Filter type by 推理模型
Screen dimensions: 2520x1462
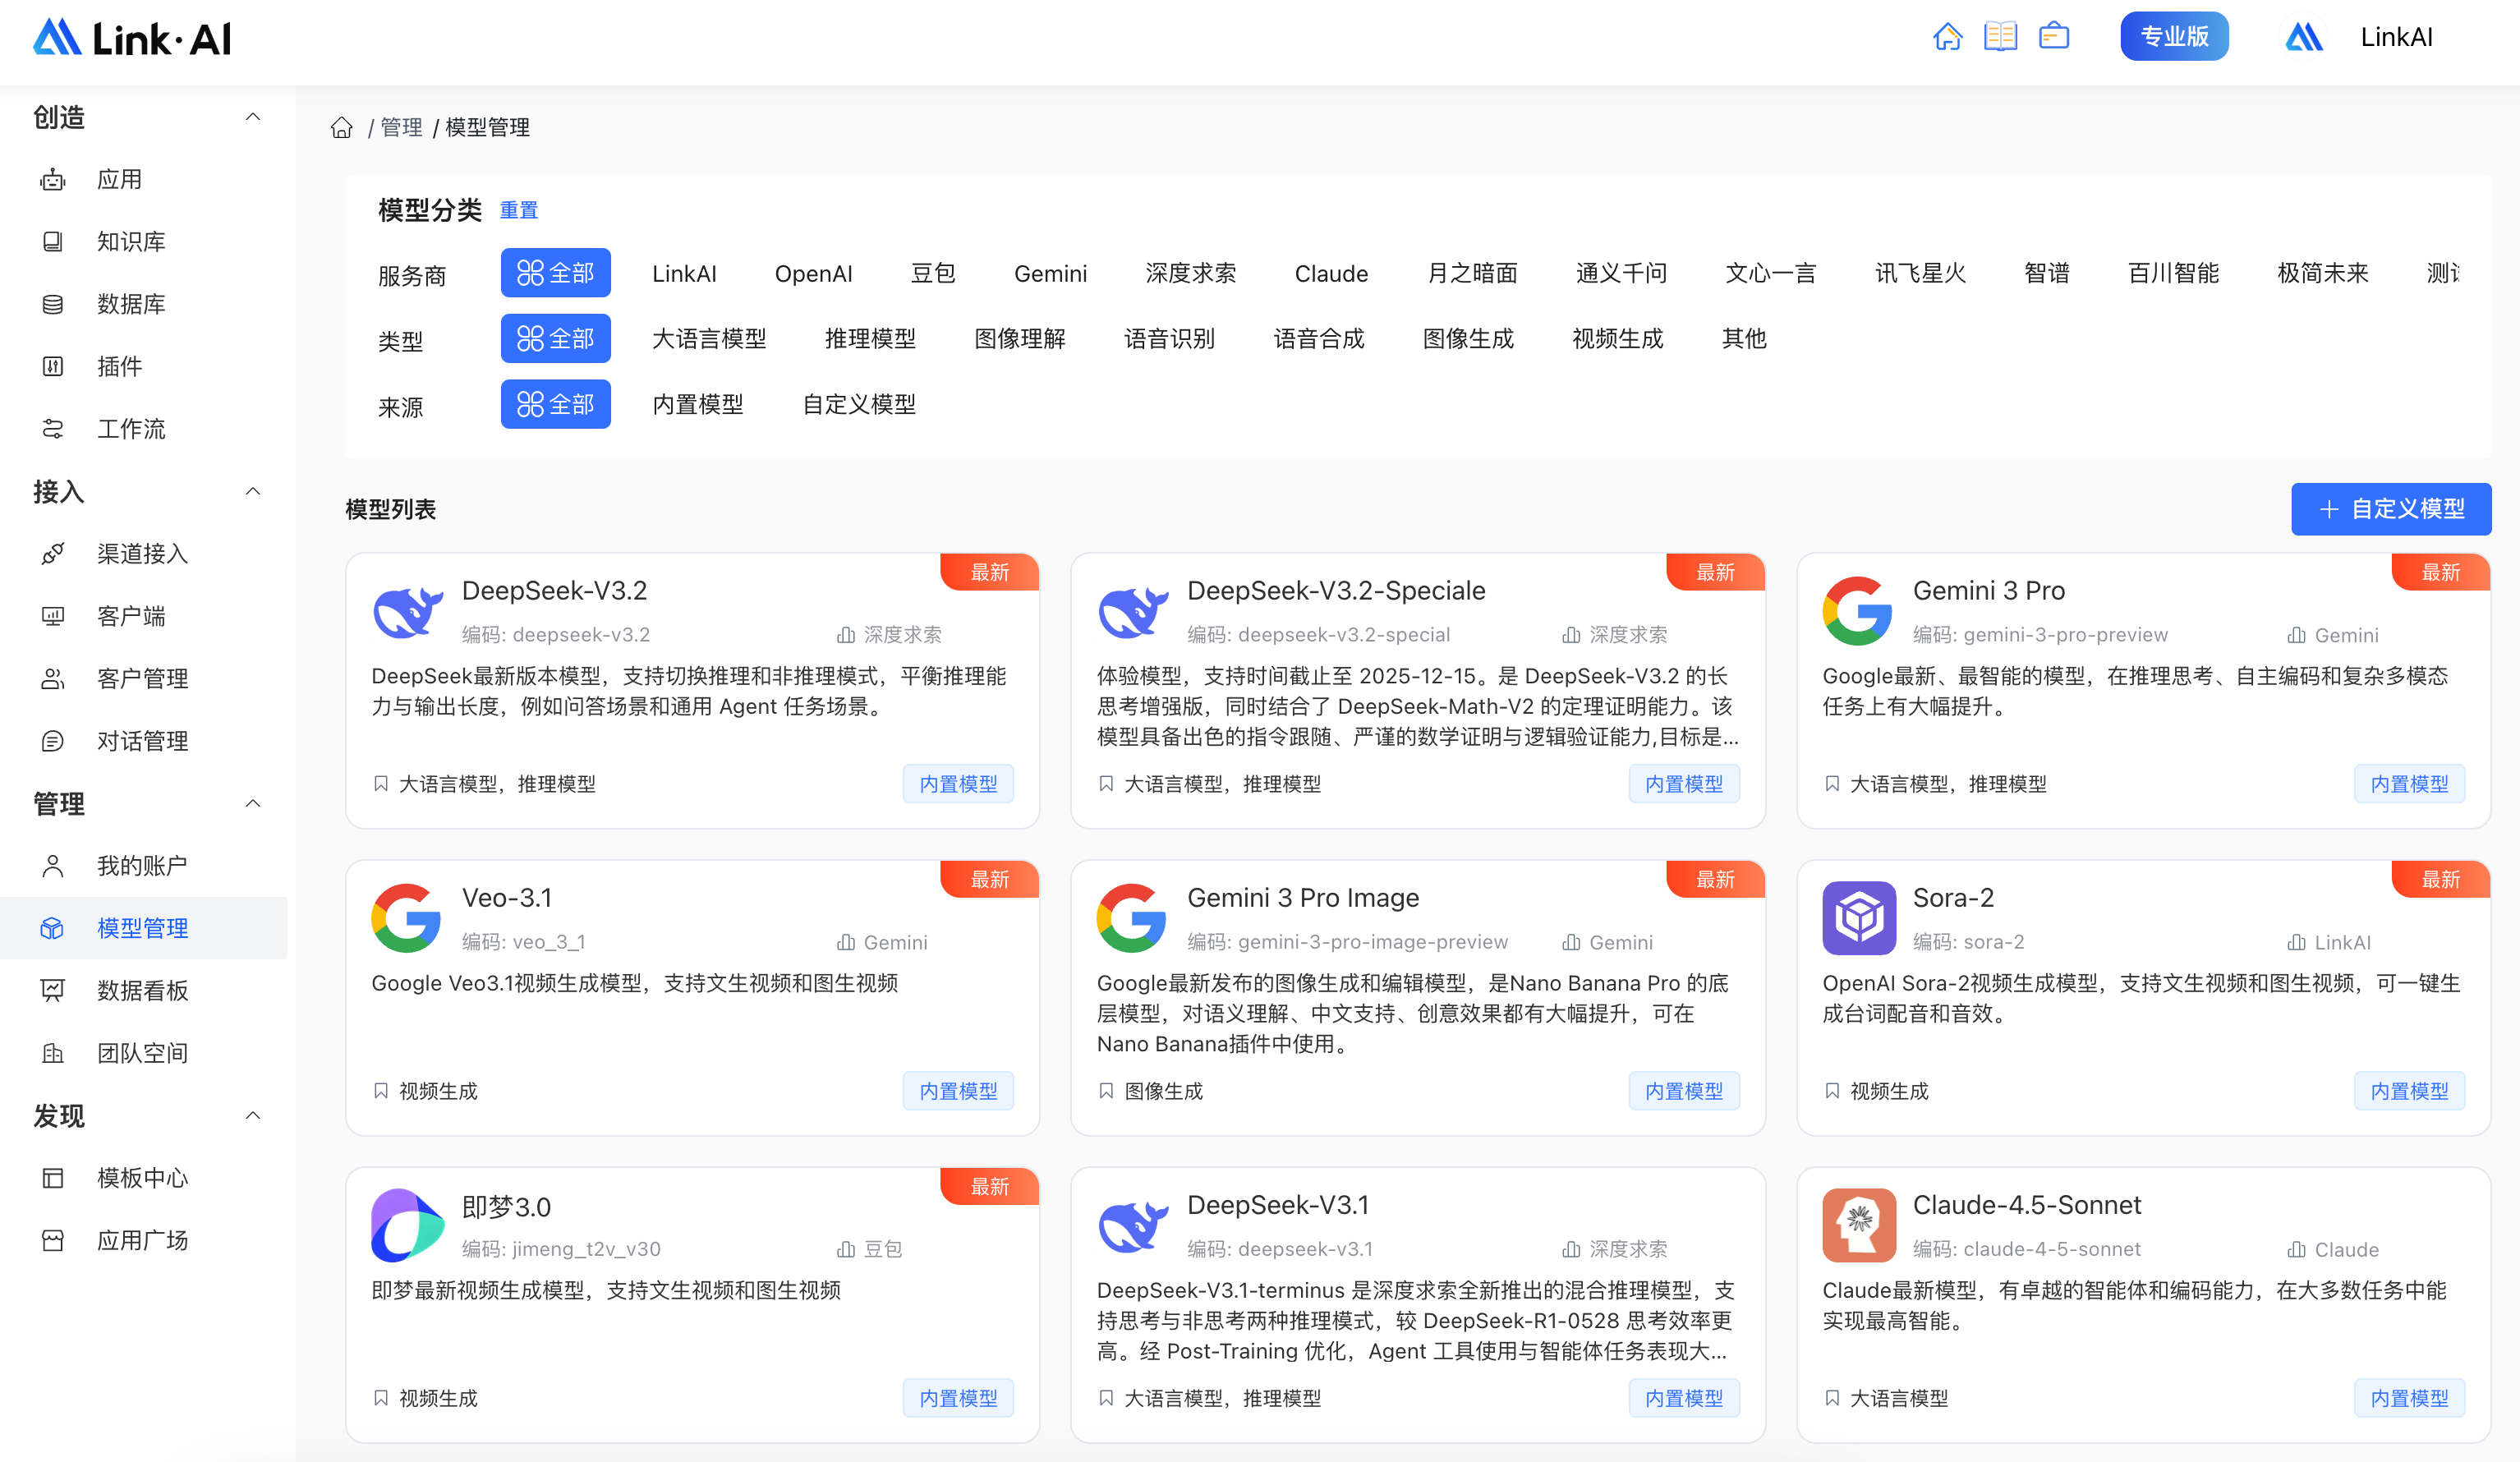pos(870,339)
